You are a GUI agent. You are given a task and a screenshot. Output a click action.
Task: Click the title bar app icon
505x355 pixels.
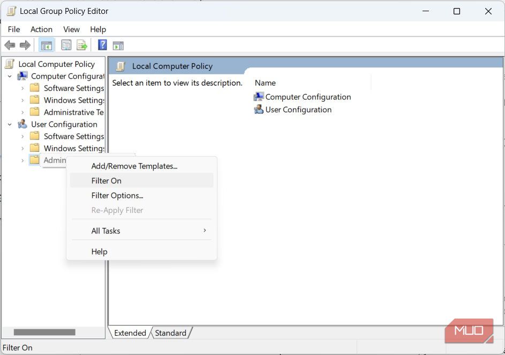pos(11,11)
